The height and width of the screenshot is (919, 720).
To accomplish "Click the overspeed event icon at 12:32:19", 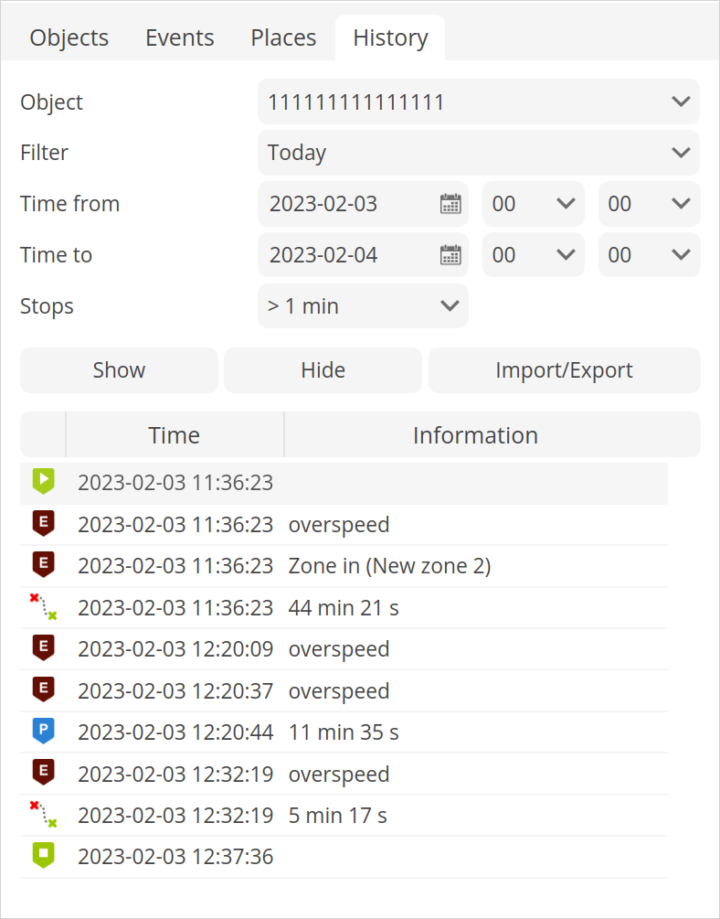I will [43, 773].
